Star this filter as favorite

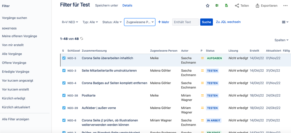208,6
